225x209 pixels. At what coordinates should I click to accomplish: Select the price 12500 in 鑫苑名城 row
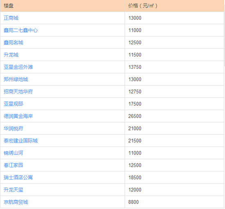(x=135, y=43)
